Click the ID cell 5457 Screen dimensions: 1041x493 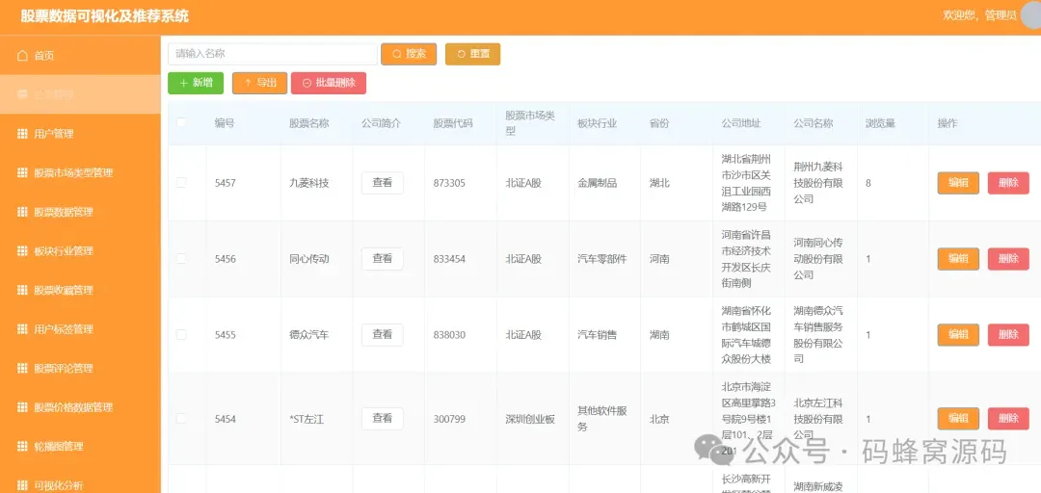point(225,183)
